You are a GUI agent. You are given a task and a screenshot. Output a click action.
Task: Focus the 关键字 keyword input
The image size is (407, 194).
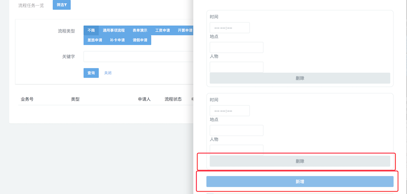[x=139, y=56]
